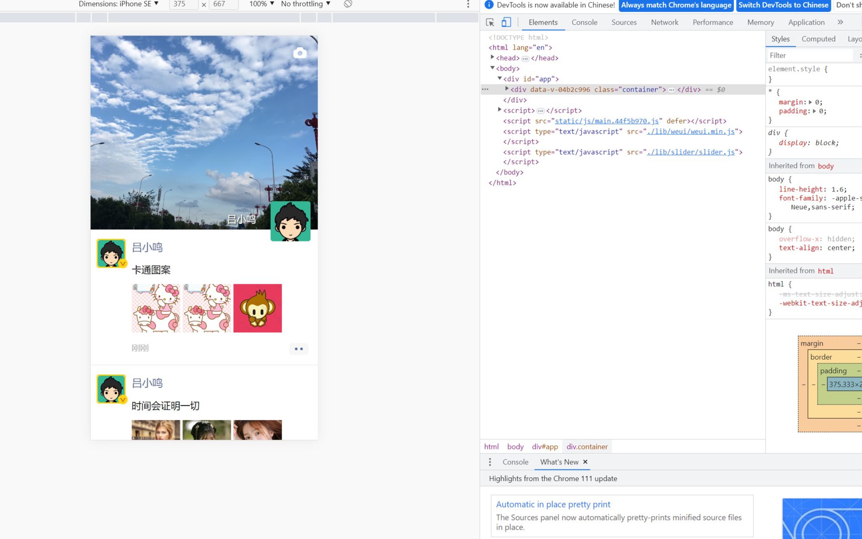Expand the margin shorthand property triangle
This screenshot has width=862, height=539.
810,102
